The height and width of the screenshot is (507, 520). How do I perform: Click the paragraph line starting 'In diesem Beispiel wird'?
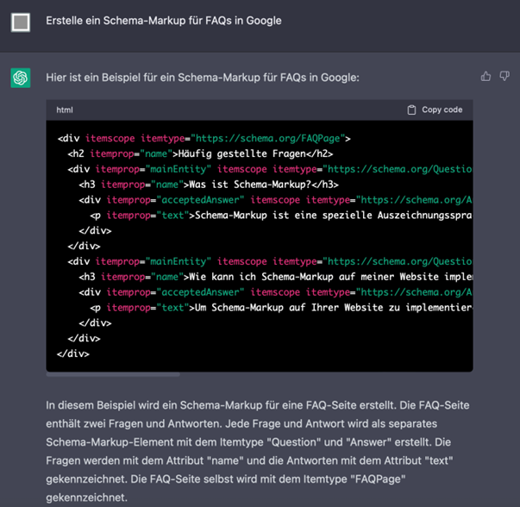click(258, 405)
